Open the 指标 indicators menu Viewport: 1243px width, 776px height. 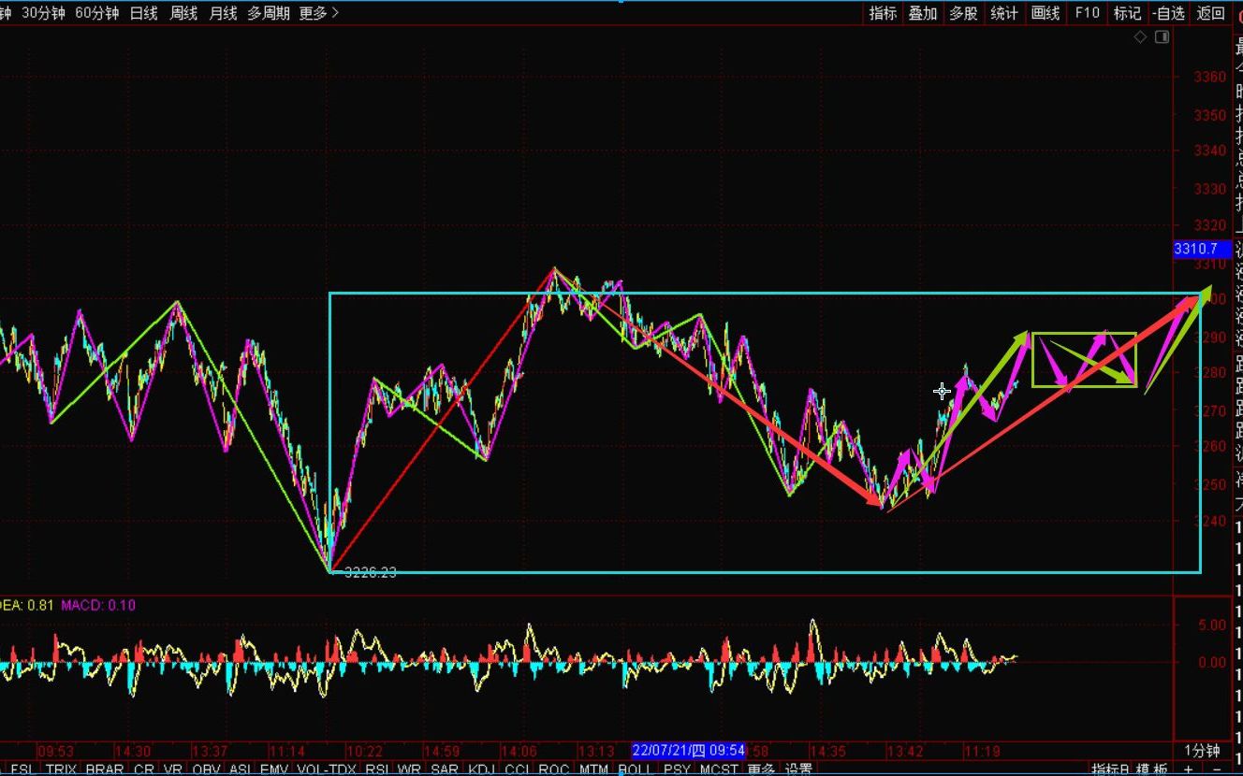point(883,13)
